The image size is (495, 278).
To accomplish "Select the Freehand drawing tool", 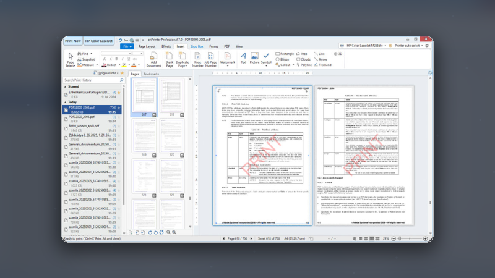I will coord(322,65).
